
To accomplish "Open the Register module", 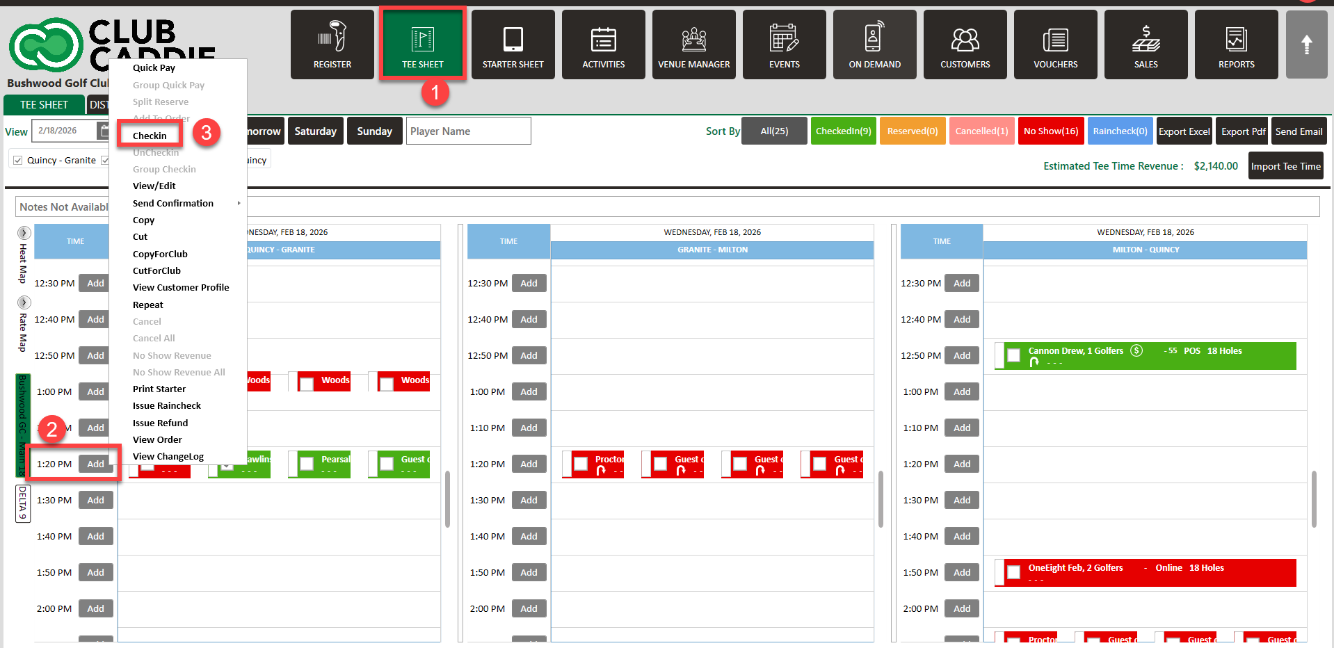I will [x=332, y=44].
